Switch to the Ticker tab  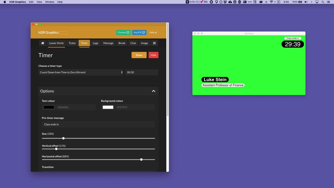[72, 43]
